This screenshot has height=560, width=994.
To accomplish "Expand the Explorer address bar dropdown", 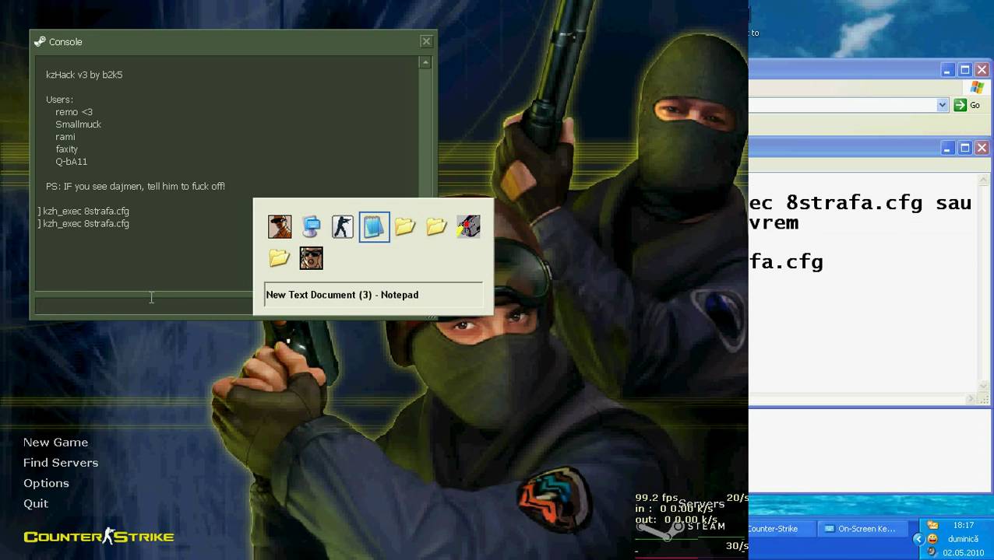I will tap(942, 105).
